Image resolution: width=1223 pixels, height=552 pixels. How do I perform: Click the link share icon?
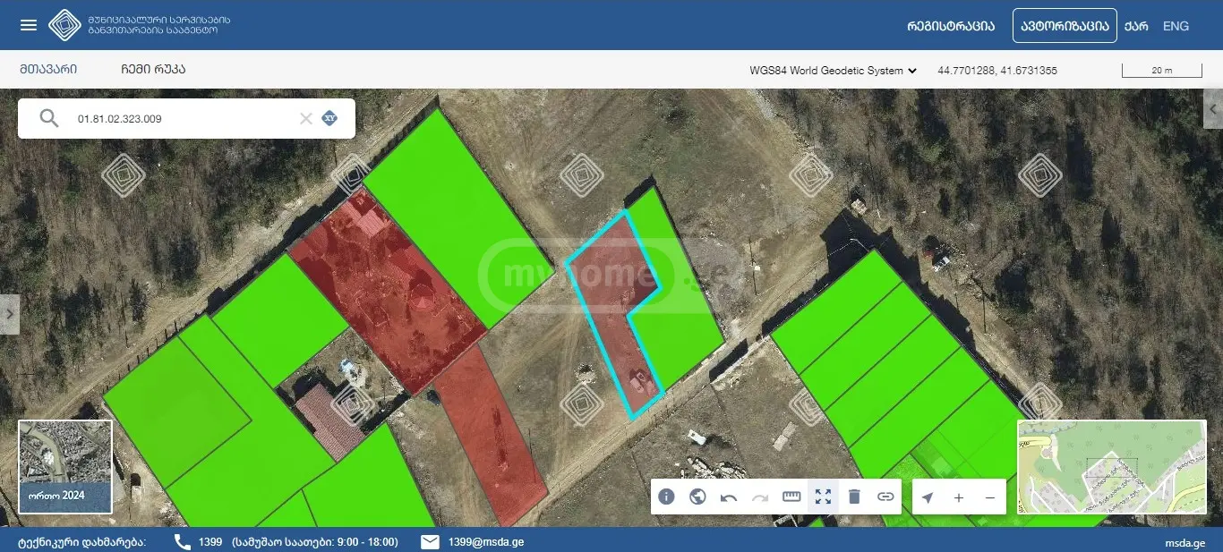(x=885, y=497)
